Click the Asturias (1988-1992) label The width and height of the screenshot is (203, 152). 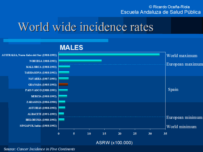[43, 108]
